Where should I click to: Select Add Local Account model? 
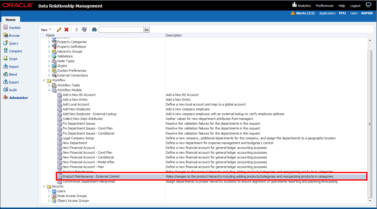click(76, 104)
